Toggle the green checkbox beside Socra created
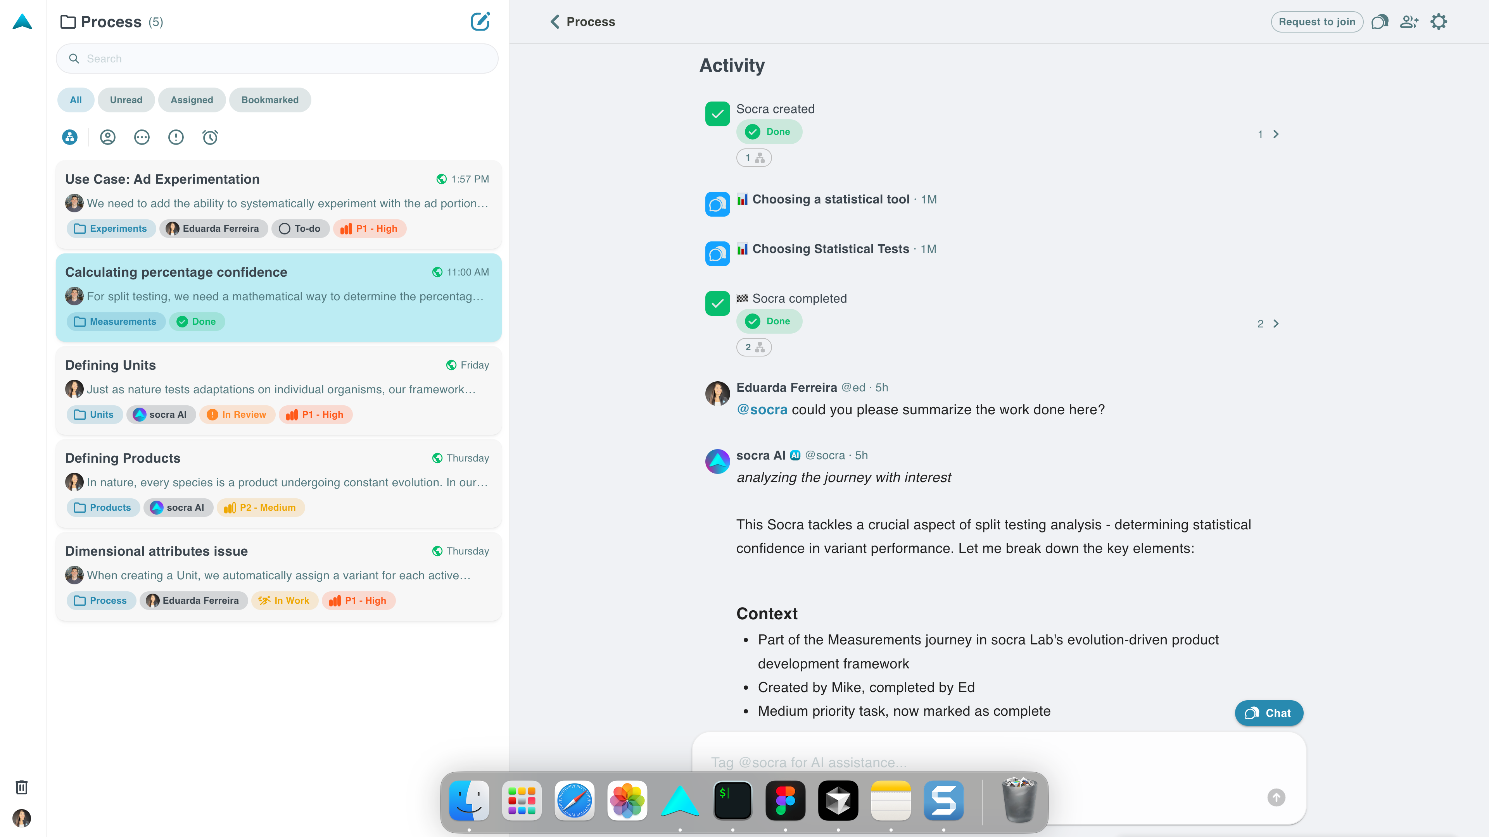Viewport: 1489px width, 837px height. [717, 114]
